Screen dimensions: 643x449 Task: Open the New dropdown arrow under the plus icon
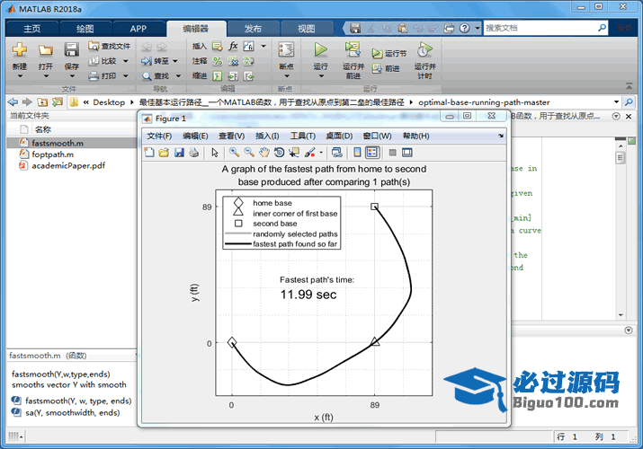click(19, 76)
